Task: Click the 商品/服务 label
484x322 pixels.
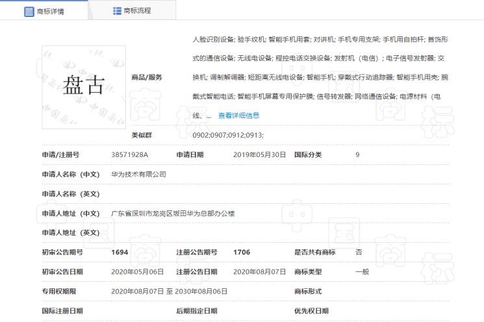Action: [x=147, y=77]
